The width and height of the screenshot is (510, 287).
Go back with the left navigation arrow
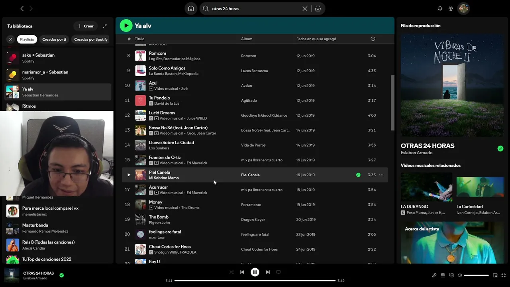click(x=22, y=8)
